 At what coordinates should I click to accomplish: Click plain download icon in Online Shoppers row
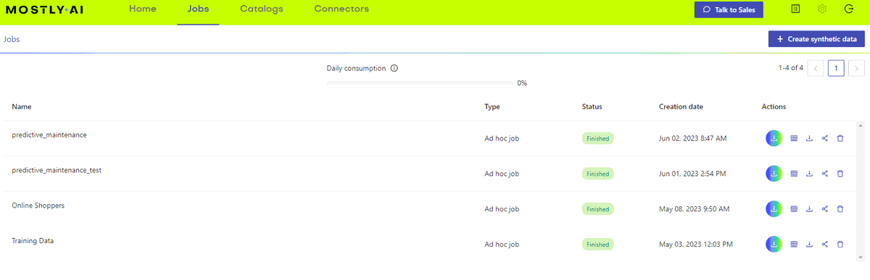point(809,209)
